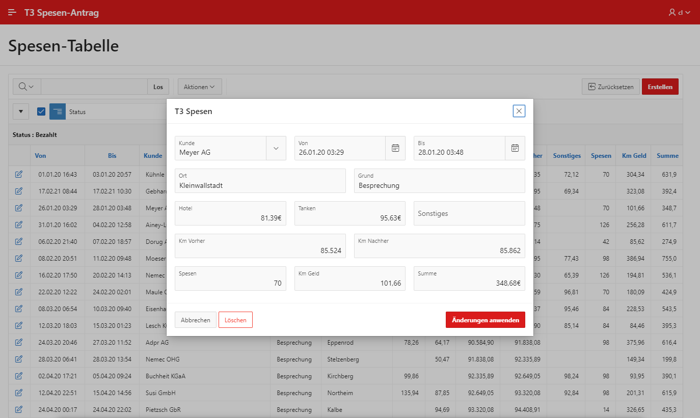The height and width of the screenshot is (418, 700).
Task: Expand the Kunde dropdown list
Action: [x=276, y=148]
